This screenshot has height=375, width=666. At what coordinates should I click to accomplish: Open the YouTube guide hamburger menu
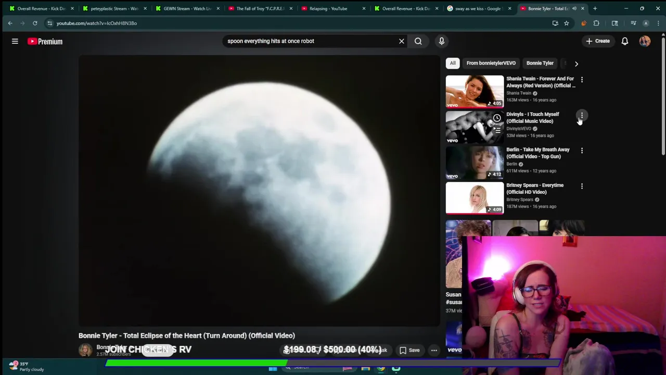(x=15, y=41)
